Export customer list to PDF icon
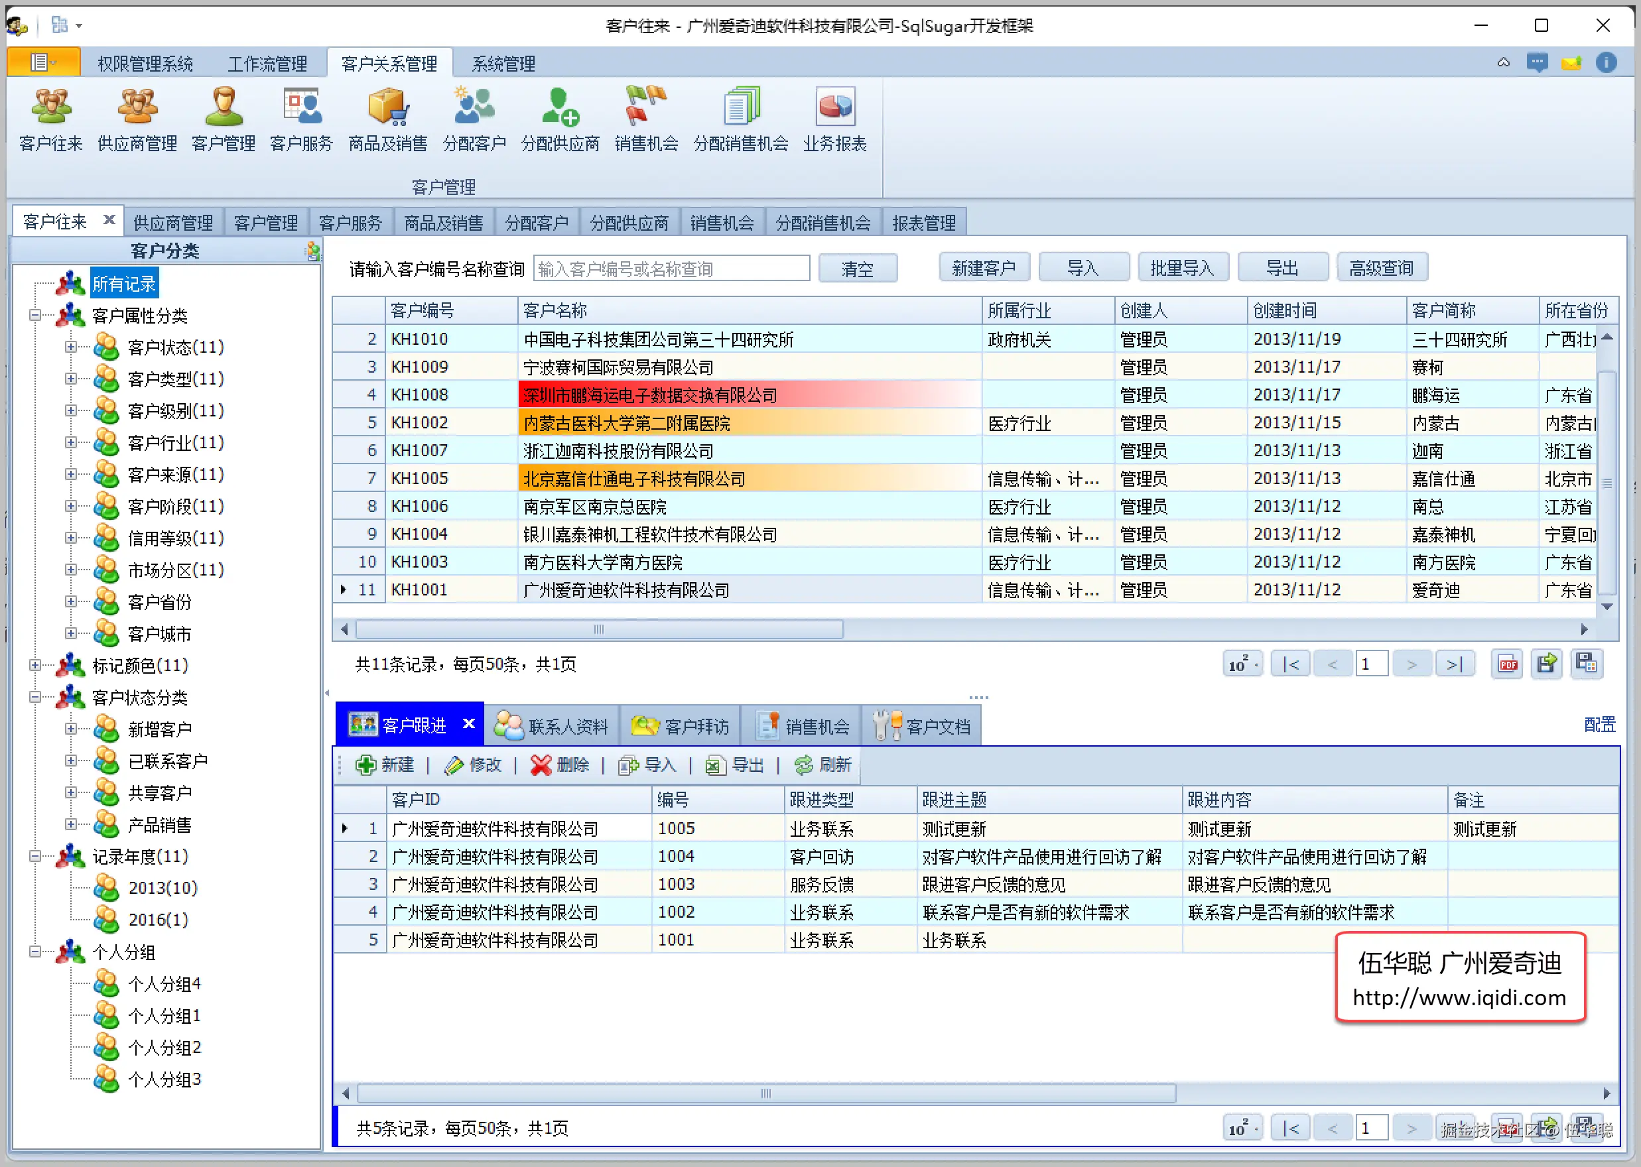Screen dimensions: 1641x1167 click(x=1507, y=664)
